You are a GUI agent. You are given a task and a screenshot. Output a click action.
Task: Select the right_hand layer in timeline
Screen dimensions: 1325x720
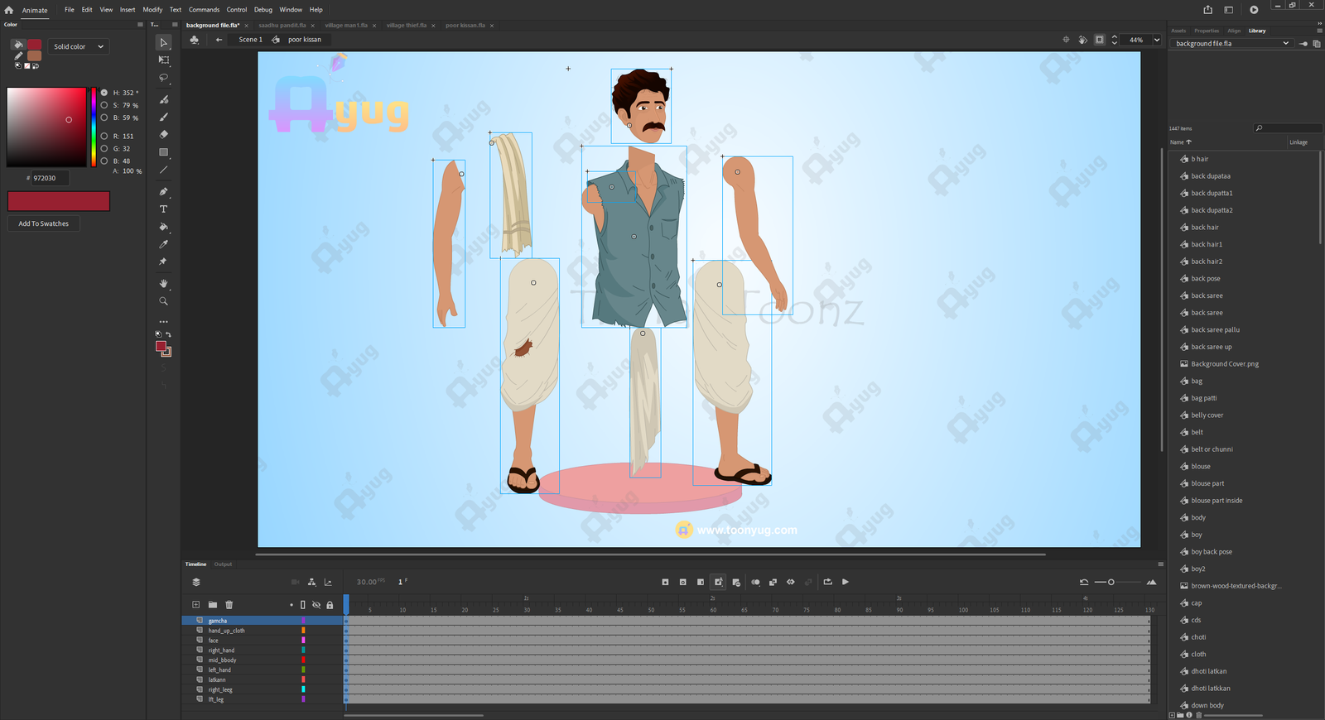[221, 650]
